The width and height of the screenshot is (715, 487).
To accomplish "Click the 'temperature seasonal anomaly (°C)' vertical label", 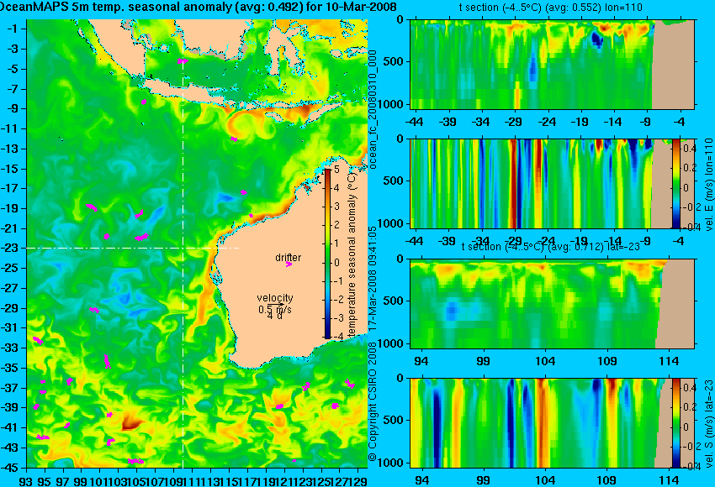I will pos(352,256).
